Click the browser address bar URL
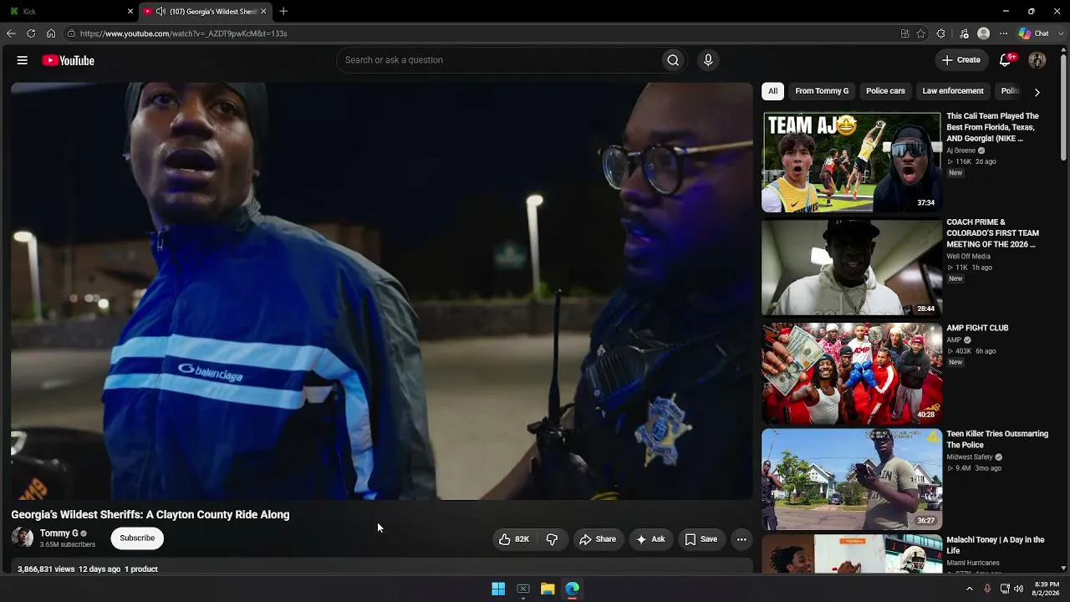The height and width of the screenshot is (602, 1070). [x=184, y=33]
